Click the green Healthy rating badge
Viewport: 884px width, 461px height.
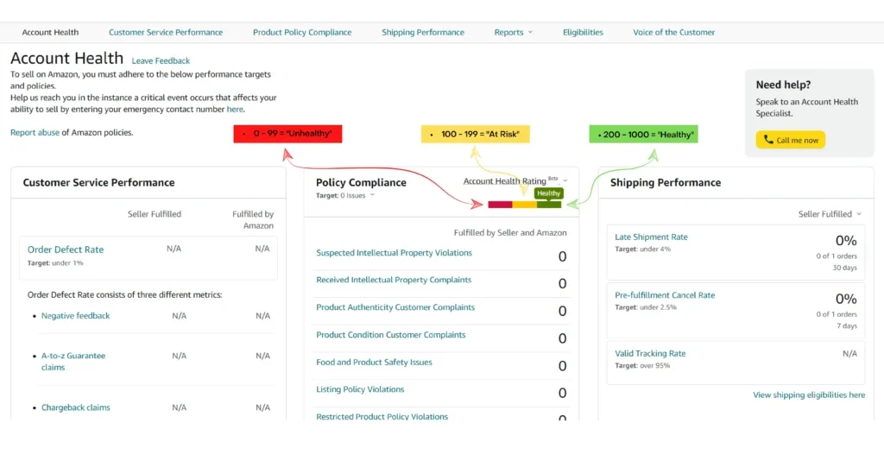548,193
